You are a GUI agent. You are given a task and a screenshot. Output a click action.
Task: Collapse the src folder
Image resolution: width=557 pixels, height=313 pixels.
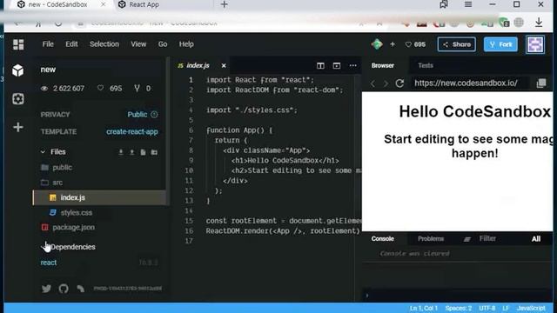coord(52,183)
